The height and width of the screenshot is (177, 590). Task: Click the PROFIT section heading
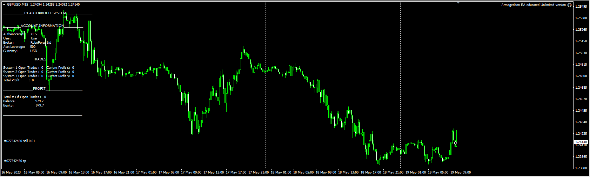pyautogui.click(x=39, y=89)
